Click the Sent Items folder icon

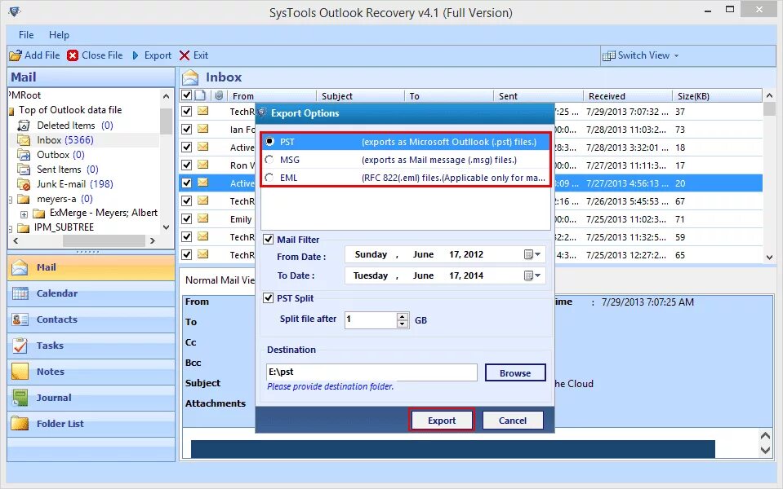click(24, 170)
